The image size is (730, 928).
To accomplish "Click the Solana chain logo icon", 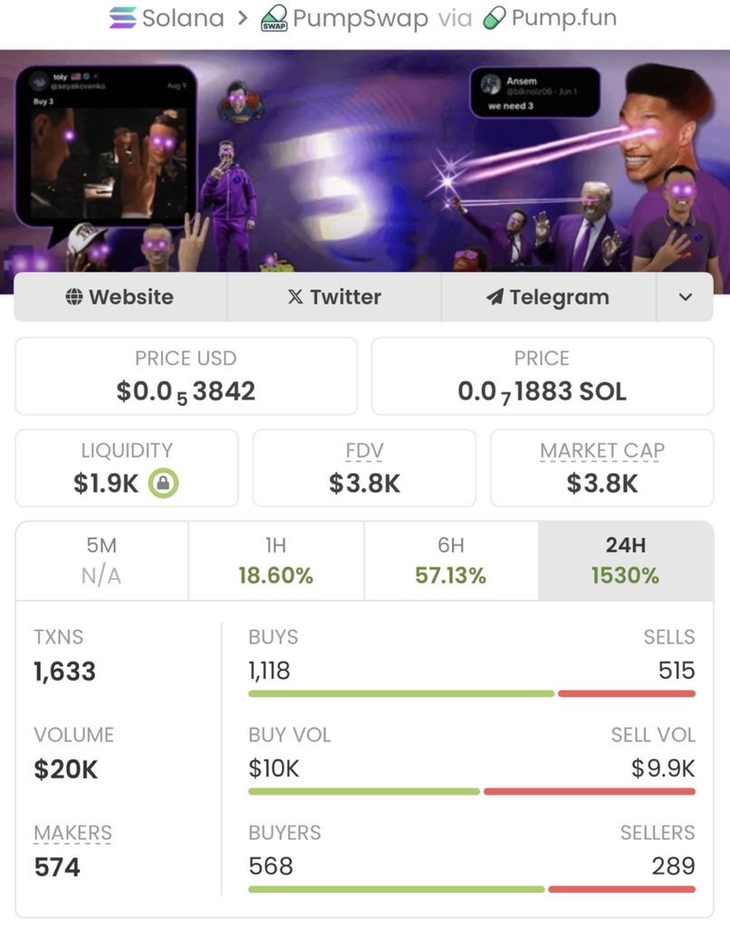I will point(123,17).
